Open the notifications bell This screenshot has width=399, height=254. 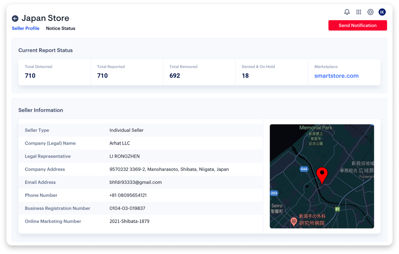click(347, 12)
